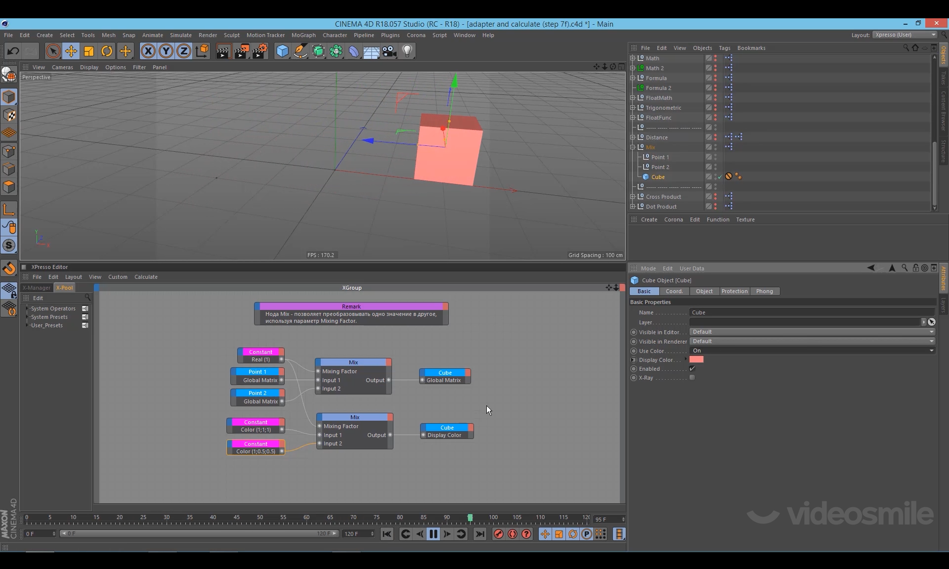This screenshot has width=949, height=569.
Task: Open the Calculate menu in XPresso Editor
Action: (x=146, y=277)
